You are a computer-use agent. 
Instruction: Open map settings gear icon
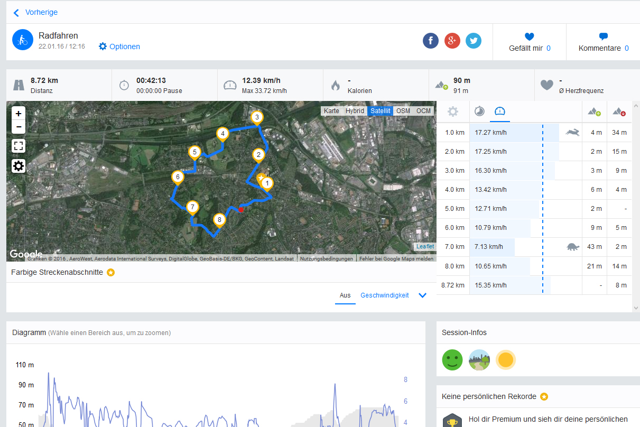point(18,166)
